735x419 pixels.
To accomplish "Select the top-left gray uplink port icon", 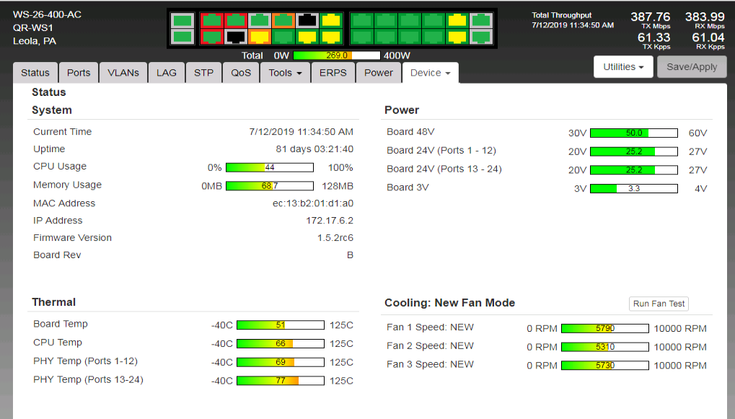I will pos(183,20).
